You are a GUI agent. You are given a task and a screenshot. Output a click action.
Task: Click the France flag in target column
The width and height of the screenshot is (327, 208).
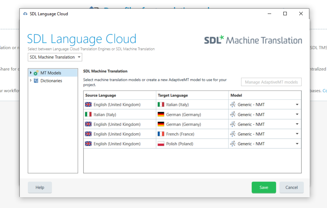tap(161, 134)
